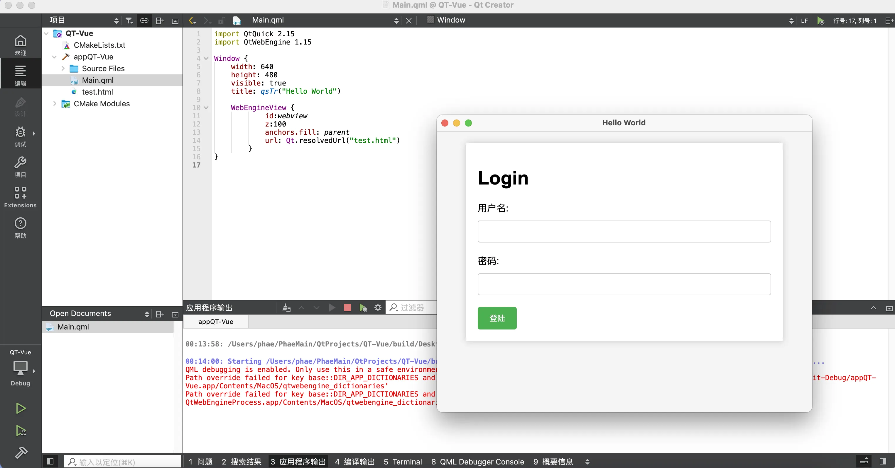Click the 用户名 username input field
895x468 pixels.
[624, 231]
